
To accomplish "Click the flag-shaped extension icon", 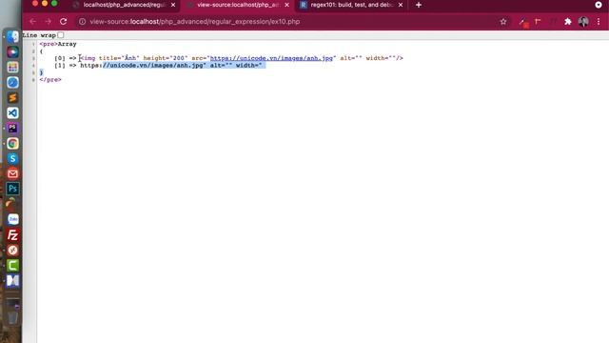I will coord(538,22).
